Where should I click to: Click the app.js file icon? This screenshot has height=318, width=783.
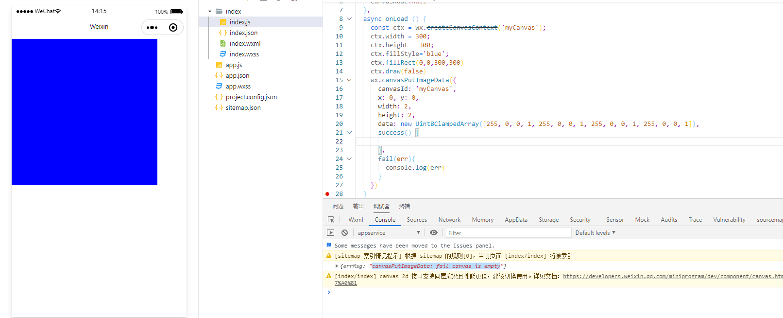[x=219, y=65]
